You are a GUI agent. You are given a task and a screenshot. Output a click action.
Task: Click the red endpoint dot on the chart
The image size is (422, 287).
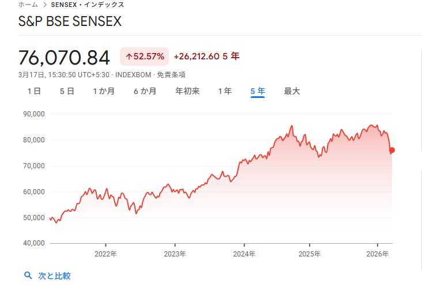pyautogui.click(x=392, y=150)
